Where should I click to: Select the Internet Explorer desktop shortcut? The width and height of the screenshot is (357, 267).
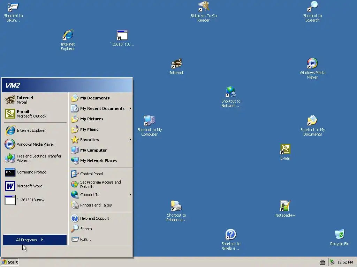click(68, 40)
